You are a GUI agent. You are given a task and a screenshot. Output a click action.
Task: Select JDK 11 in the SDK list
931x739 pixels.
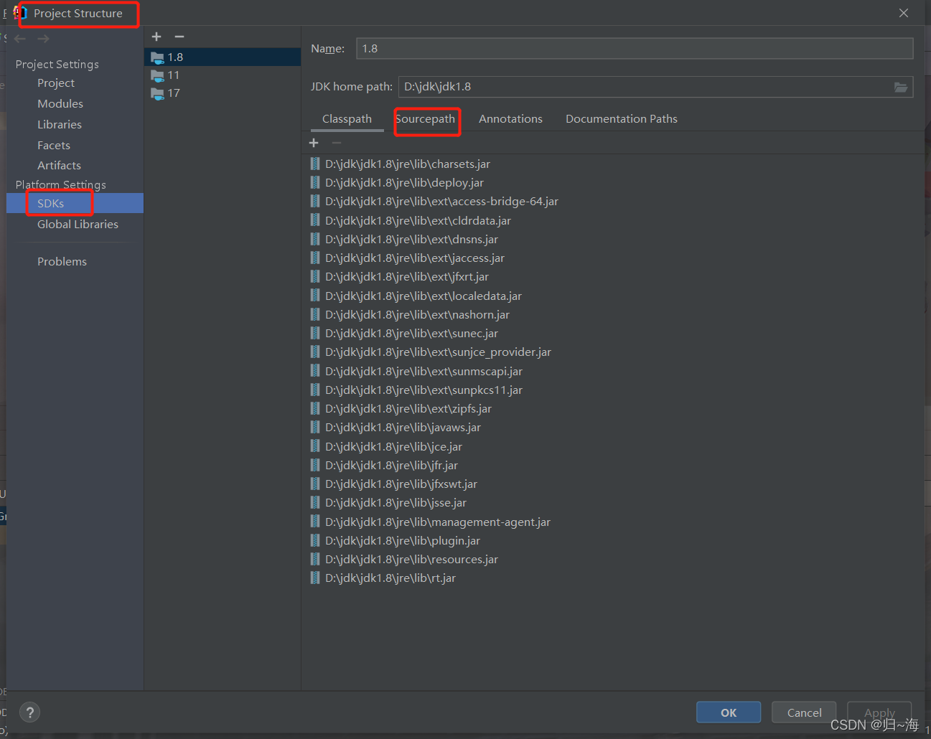(x=172, y=75)
